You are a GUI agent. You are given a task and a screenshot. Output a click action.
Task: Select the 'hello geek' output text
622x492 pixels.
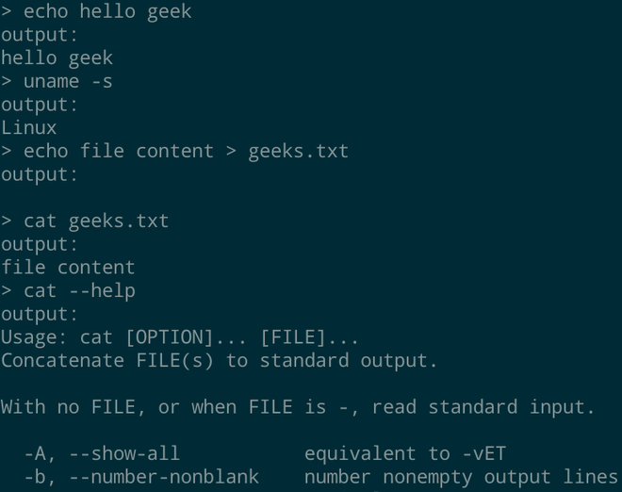(57, 58)
